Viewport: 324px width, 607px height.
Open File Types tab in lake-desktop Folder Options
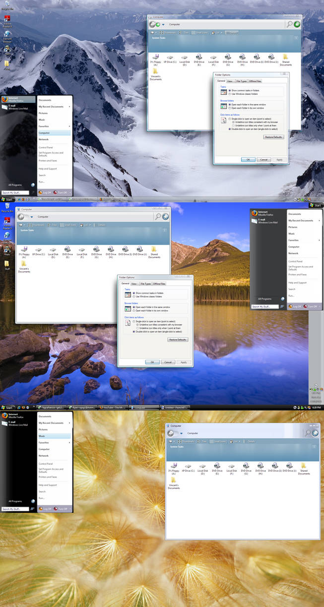click(x=145, y=284)
